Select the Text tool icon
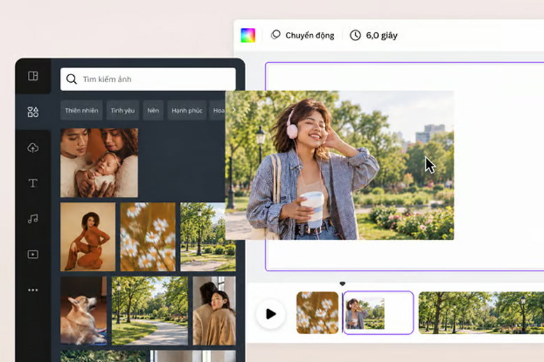This screenshot has height=362, width=544. click(33, 183)
